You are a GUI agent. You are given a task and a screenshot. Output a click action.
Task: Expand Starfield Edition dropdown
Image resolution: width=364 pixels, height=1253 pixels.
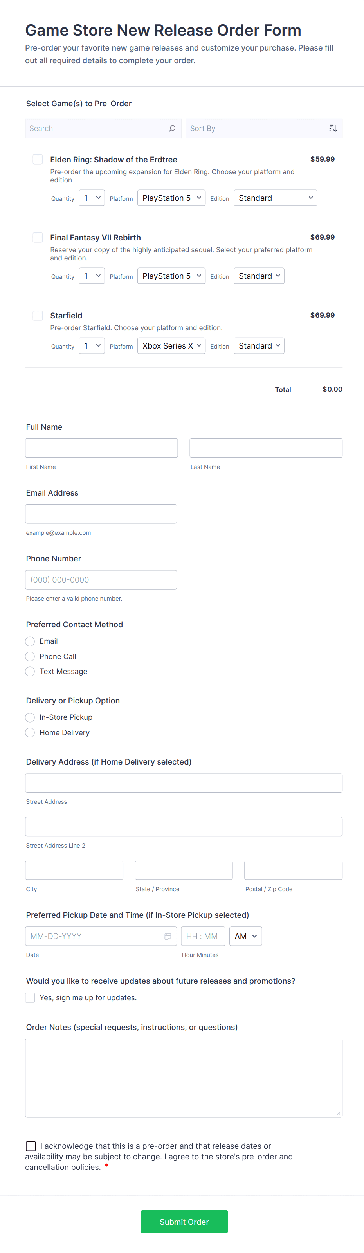tap(259, 346)
